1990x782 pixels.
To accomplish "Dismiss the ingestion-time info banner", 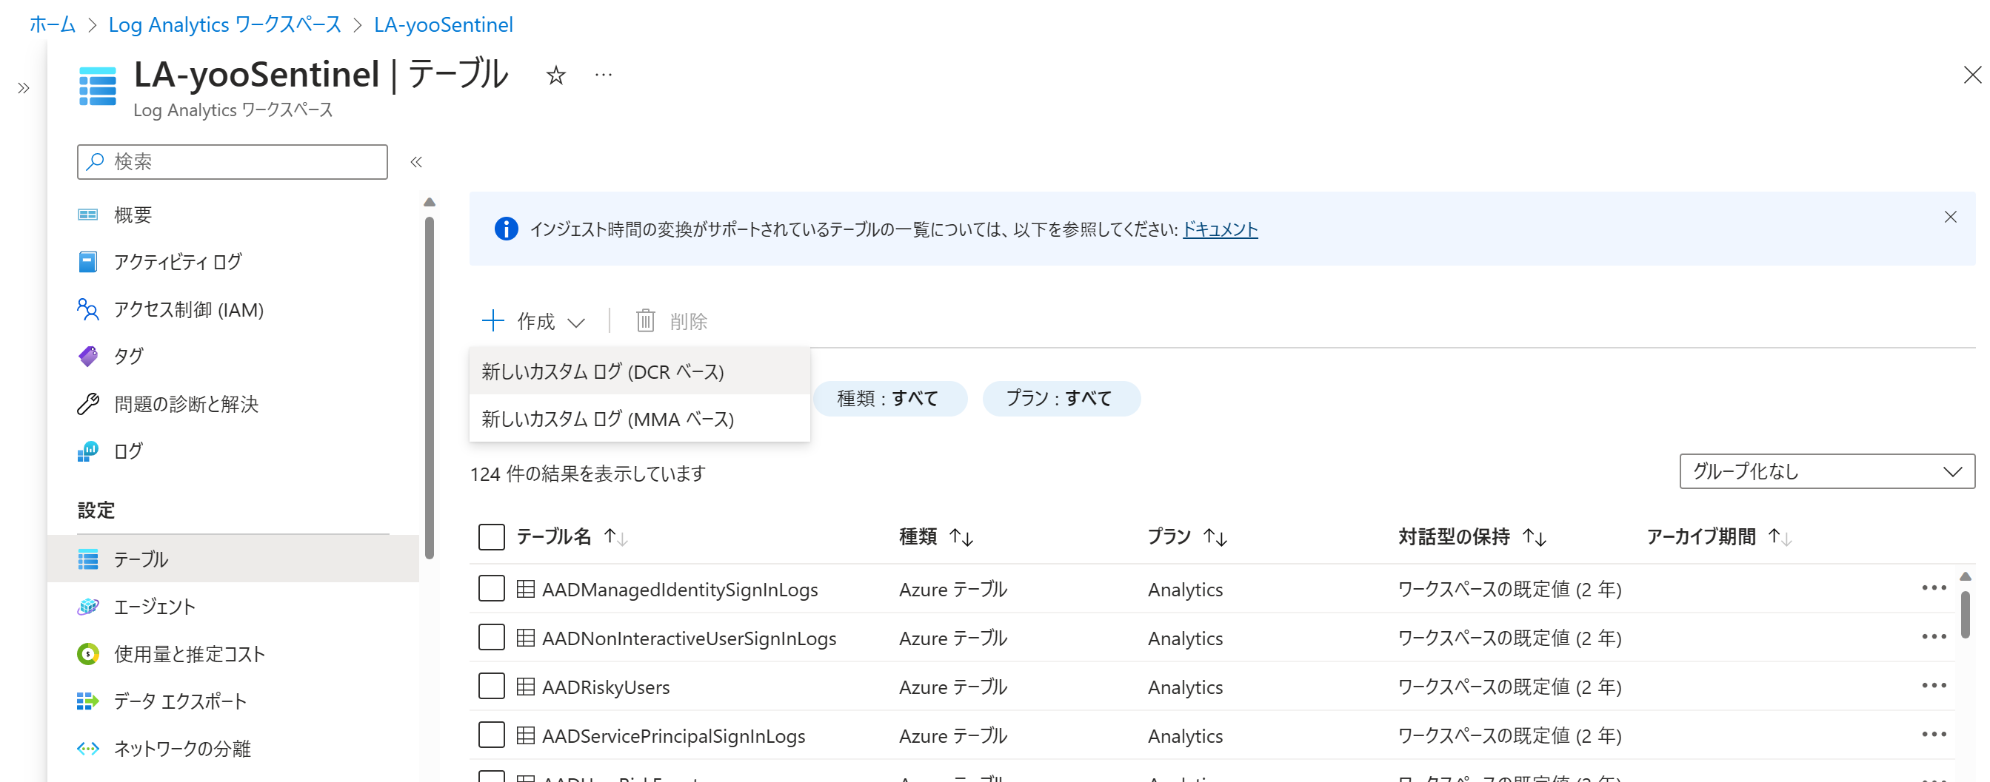I will point(1951,217).
